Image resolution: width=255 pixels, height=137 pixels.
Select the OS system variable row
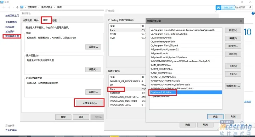tap(127, 85)
